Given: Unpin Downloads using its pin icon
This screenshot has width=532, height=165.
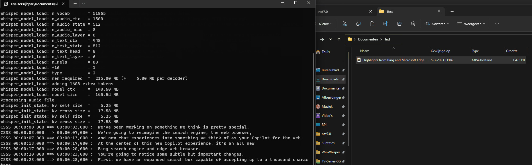Looking at the screenshot, I should click(343, 79).
